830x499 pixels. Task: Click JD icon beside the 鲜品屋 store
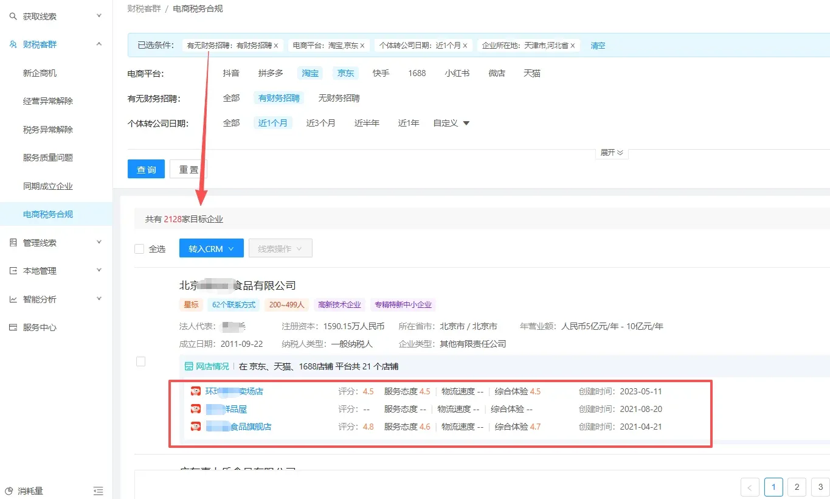196,409
